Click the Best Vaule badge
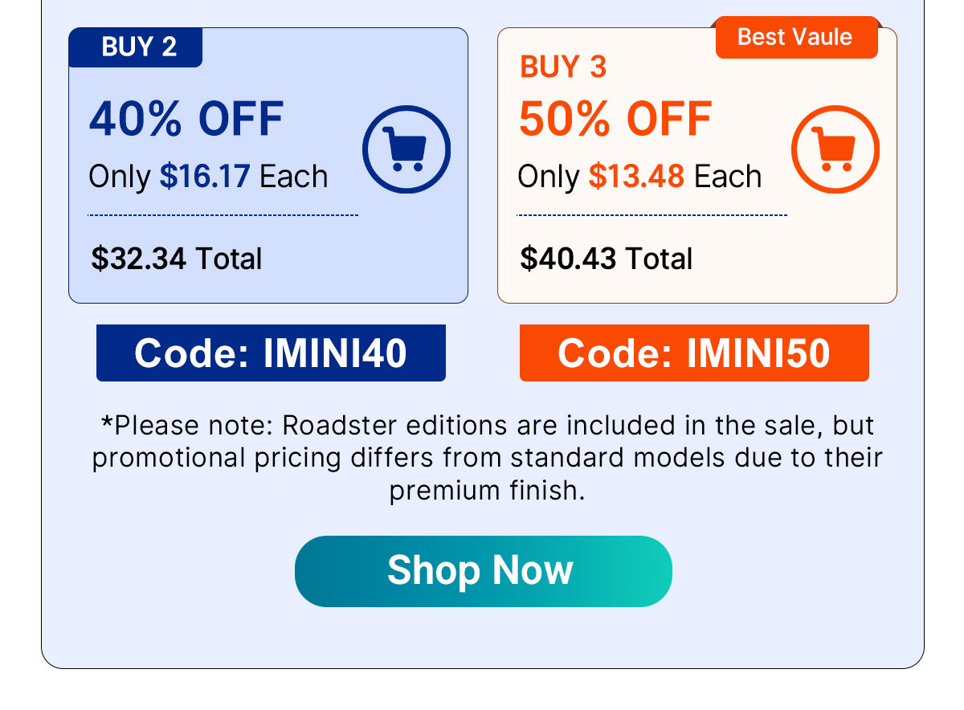The width and height of the screenshot is (964, 710). pos(796,38)
